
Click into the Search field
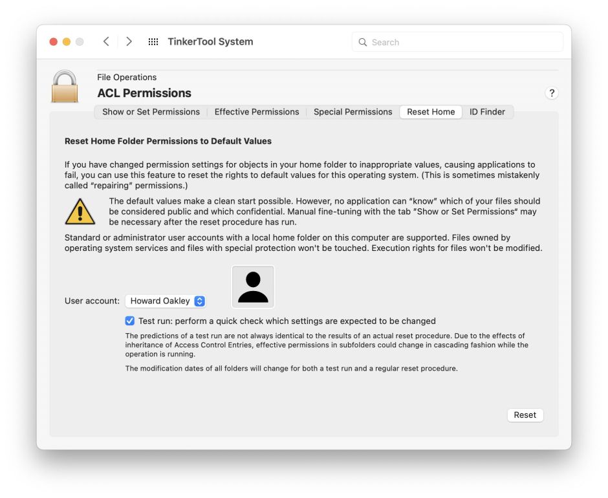(462, 42)
